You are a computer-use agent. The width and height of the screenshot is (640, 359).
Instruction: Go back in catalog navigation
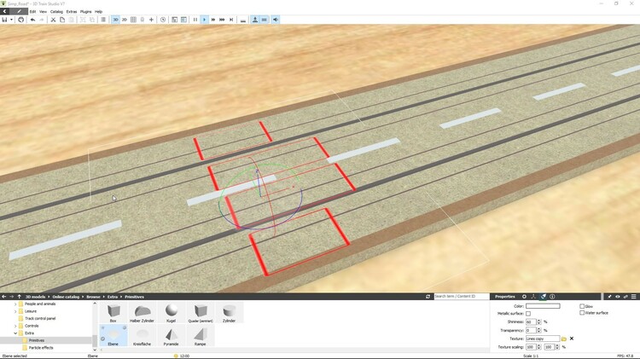coord(4,297)
